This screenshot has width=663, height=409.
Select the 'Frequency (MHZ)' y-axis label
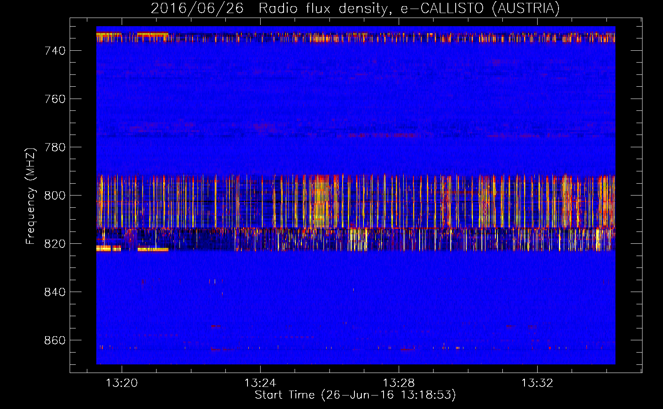coord(31,196)
